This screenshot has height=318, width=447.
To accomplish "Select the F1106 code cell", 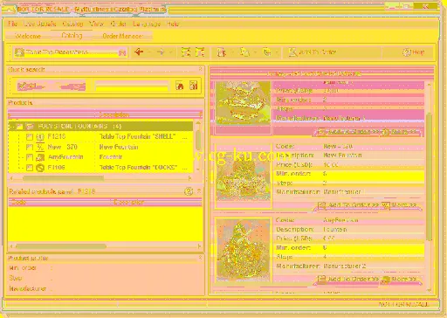I will click(57, 168).
